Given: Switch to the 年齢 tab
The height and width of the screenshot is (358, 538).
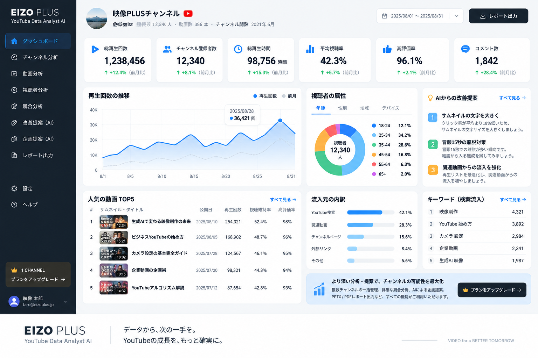Looking at the screenshot, I should click(x=321, y=108).
